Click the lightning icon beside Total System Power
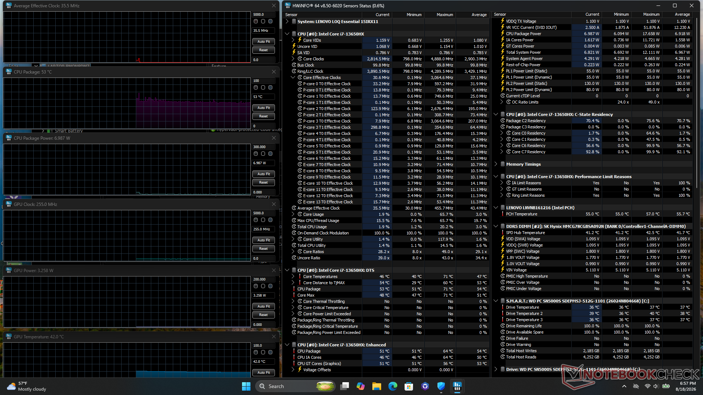 (x=503, y=52)
